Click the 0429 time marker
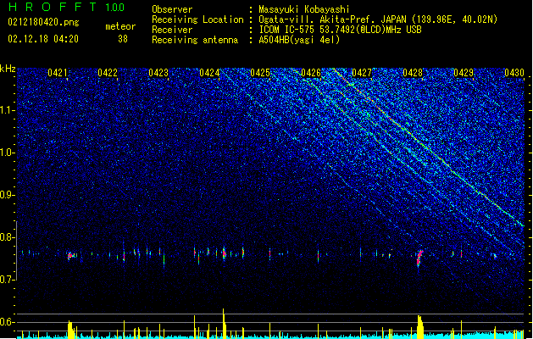 coord(464,73)
